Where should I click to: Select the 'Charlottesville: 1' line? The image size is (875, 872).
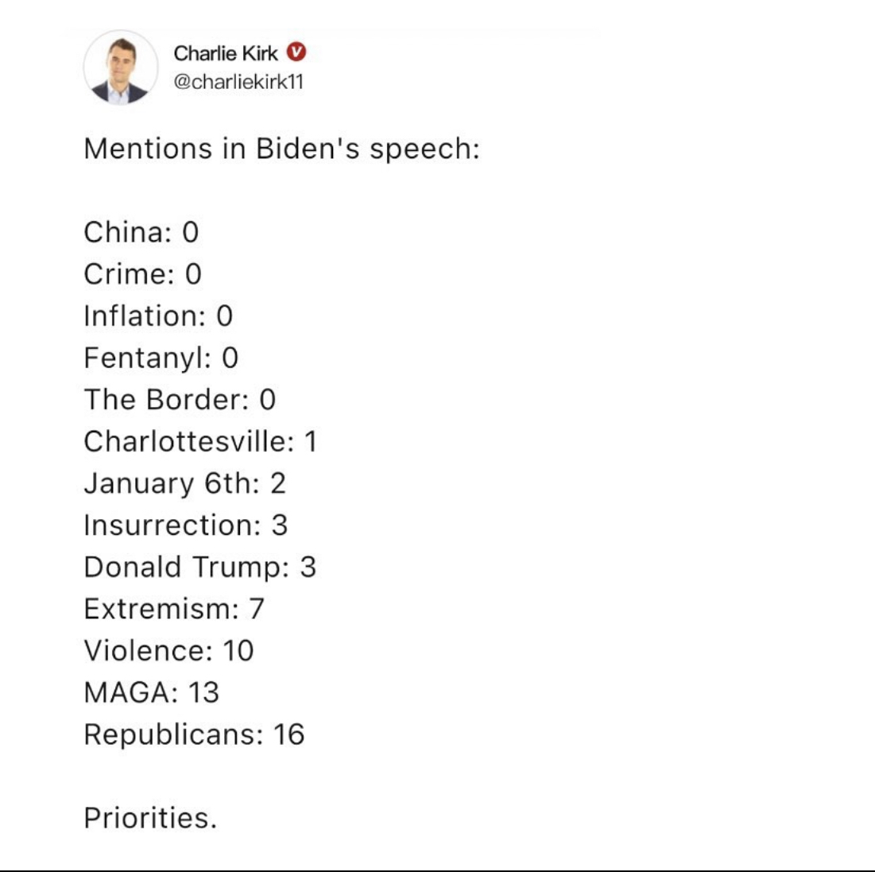coord(200,441)
